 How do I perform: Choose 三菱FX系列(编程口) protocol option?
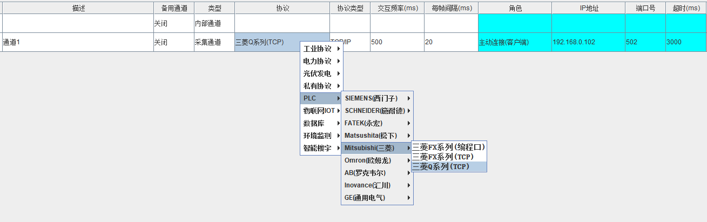click(x=448, y=147)
